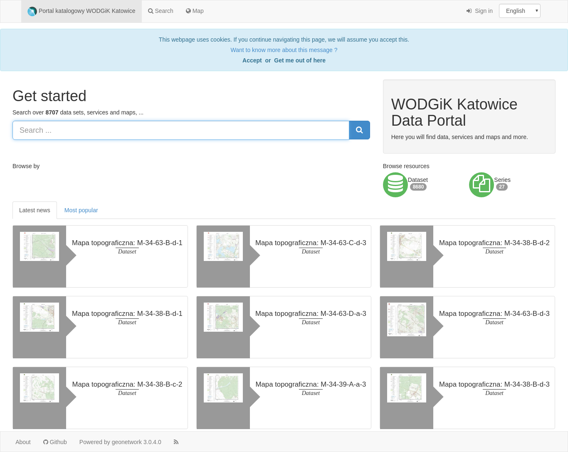The width and height of the screenshot is (568, 452).
Task: Open the Search page from the navbar
Action: (x=161, y=11)
